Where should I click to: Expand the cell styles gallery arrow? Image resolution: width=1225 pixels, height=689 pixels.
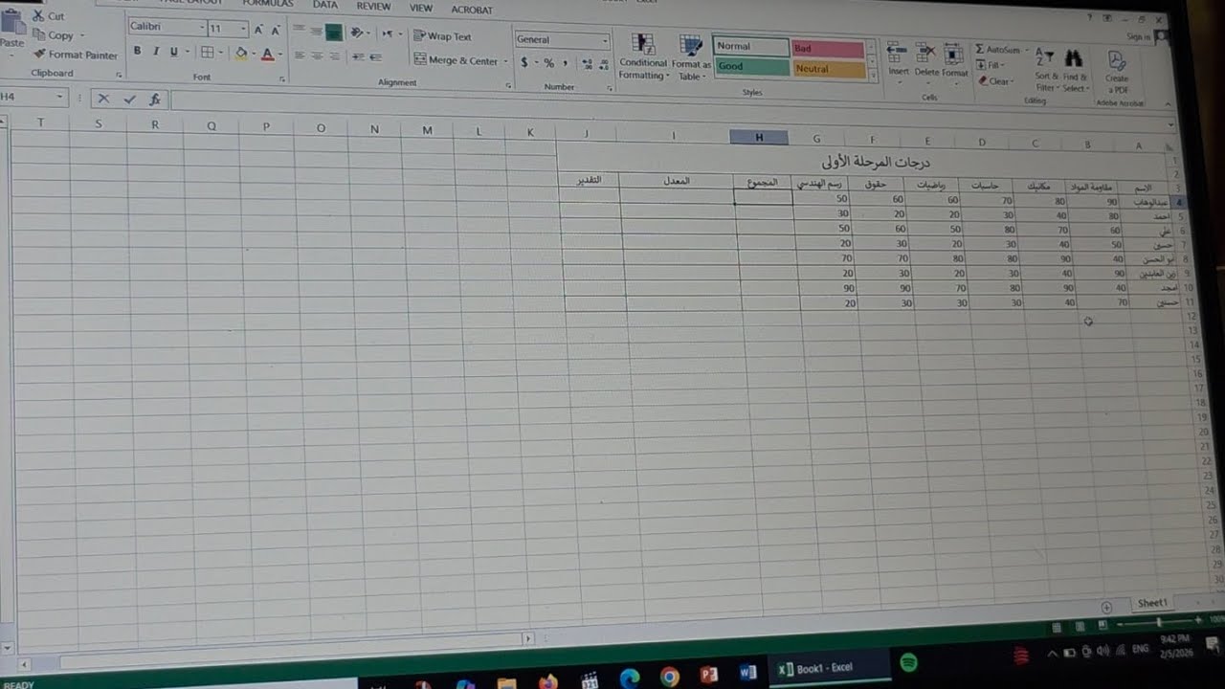[873, 76]
